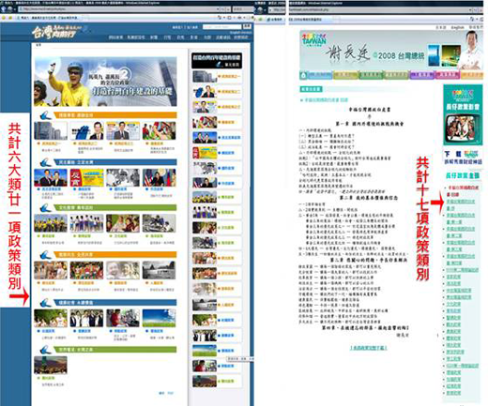The image size is (488, 406).
Task: Click the 台灣向前行 site logo
Action: pyautogui.click(x=59, y=32)
